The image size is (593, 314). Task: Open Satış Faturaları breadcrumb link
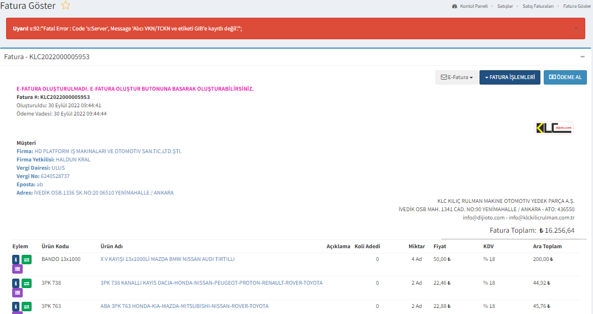[x=538, y=6]
